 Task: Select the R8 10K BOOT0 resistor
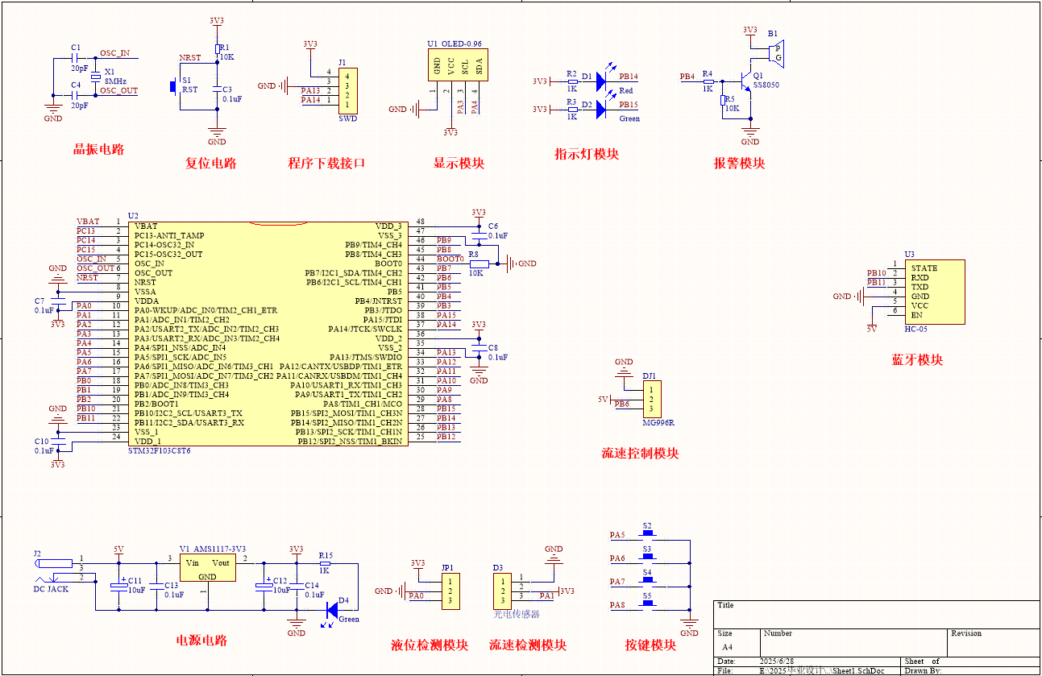[479, 263]
